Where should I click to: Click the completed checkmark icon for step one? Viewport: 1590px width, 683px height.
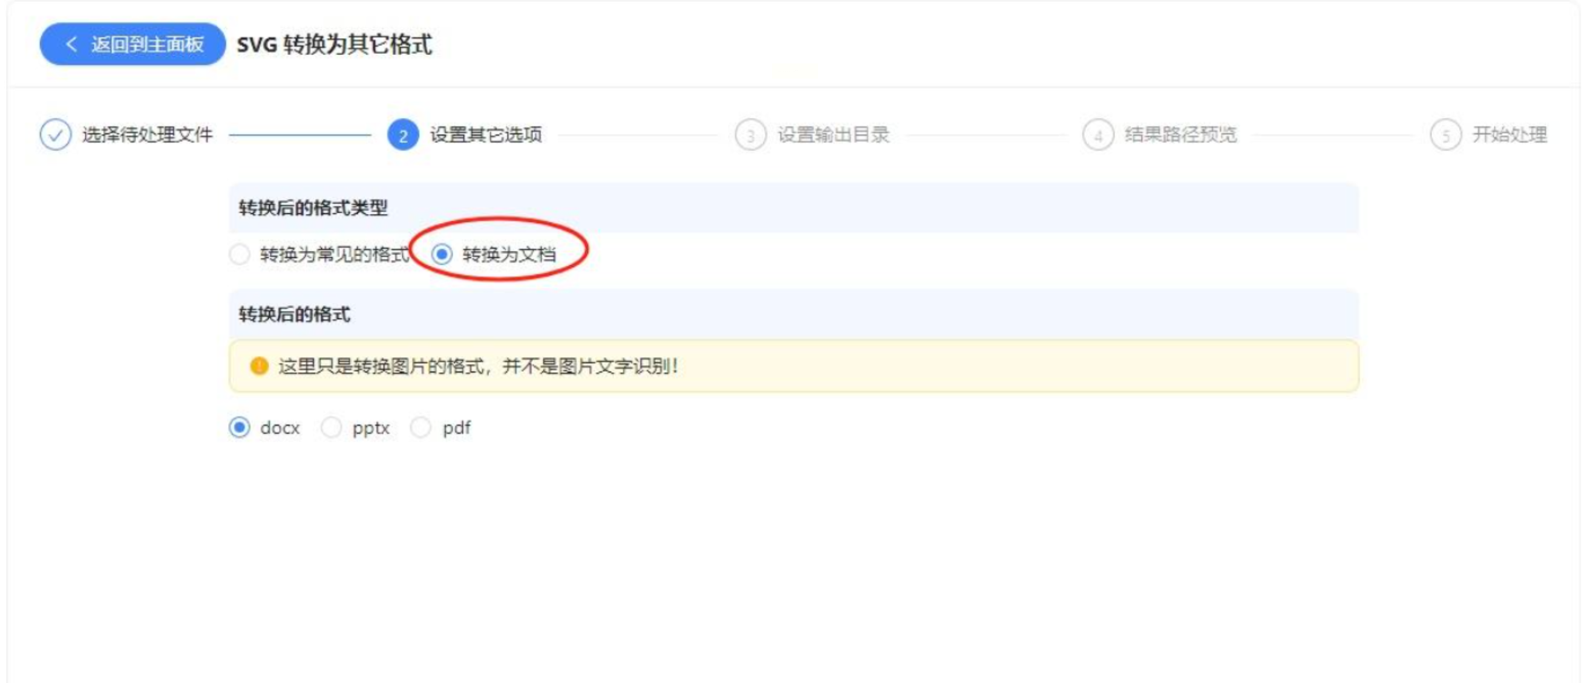pyautogui.click(x=56, y=134)
